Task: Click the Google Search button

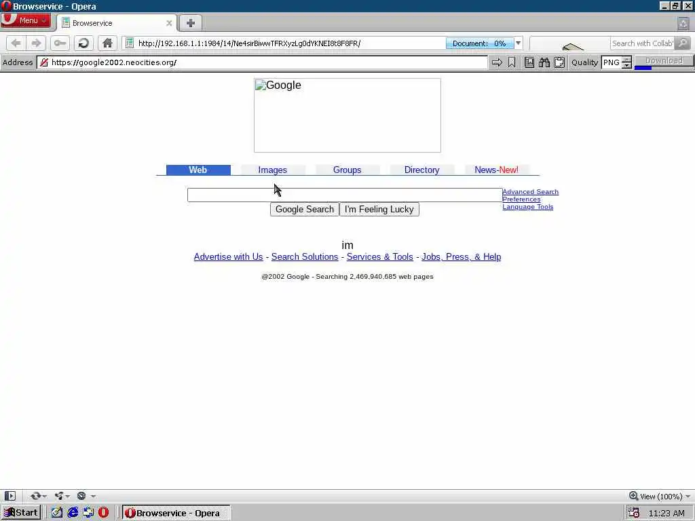Action: (x=305, y=209)
